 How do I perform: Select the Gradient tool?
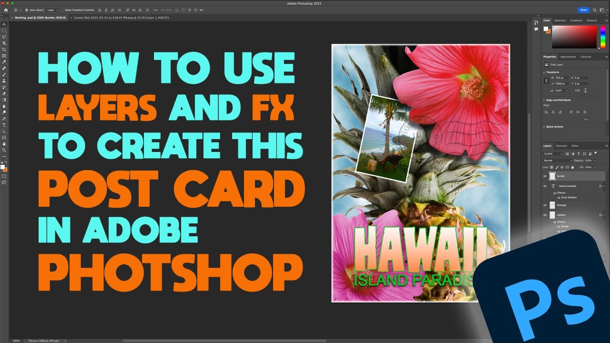coord(5,99)
